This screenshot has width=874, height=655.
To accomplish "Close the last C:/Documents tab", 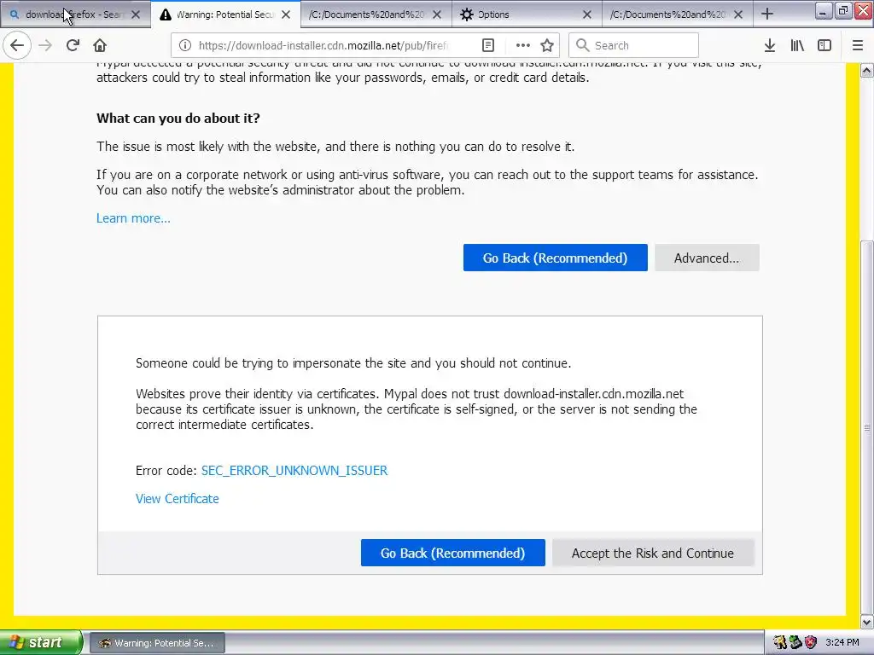I will (x=738, y=14).
